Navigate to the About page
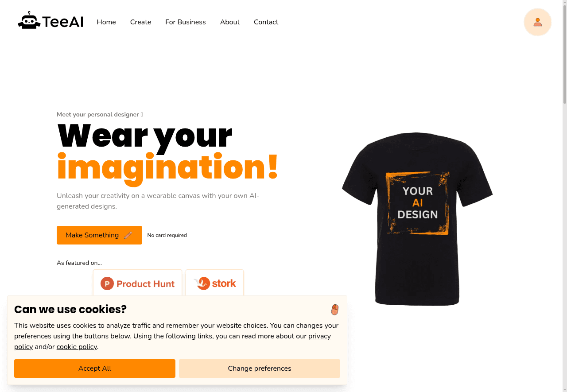Image resolution: width=567 pixels, height=392 pixels. click(230, 22)
